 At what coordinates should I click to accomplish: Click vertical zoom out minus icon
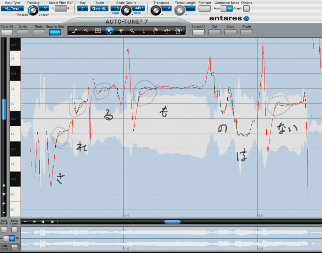[x=4, y=213]
